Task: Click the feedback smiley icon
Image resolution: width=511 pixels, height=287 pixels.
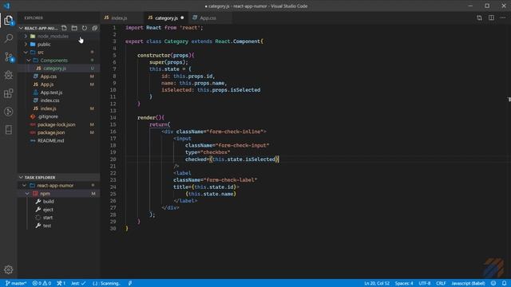Action: pyautogui.click(x=493, y=284)
